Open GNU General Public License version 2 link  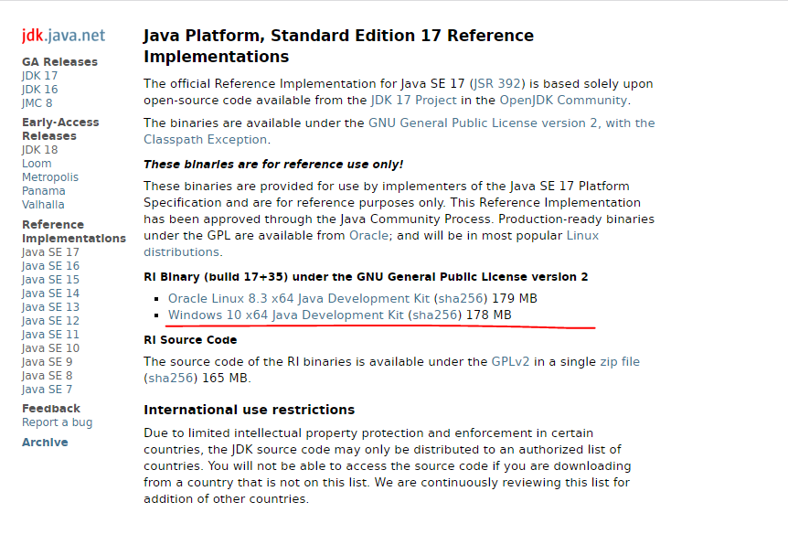coord(399,132)
